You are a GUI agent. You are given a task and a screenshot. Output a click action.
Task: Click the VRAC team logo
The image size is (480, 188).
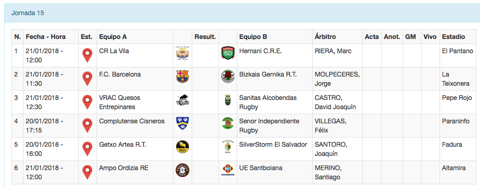[183, 100]
